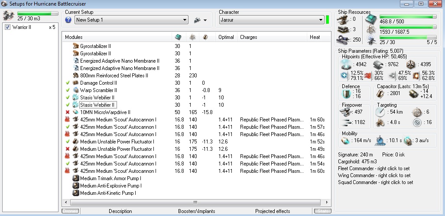Screen dimensions: 445x216
Task: Click the turret firepower icon showing 497
Action: pyautogui.click(x=347, y=111)
